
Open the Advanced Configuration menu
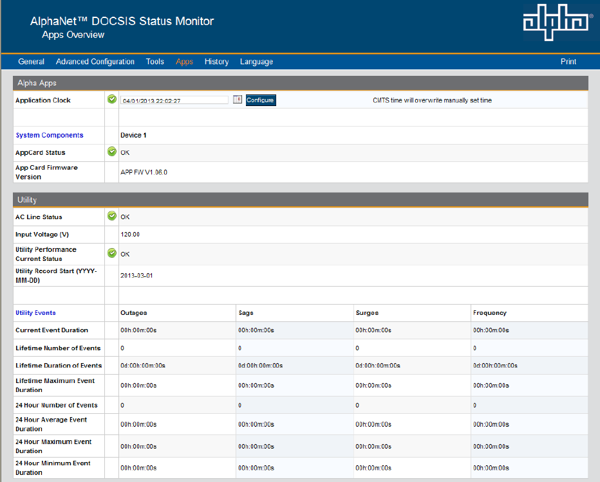[x=95, y=62]
